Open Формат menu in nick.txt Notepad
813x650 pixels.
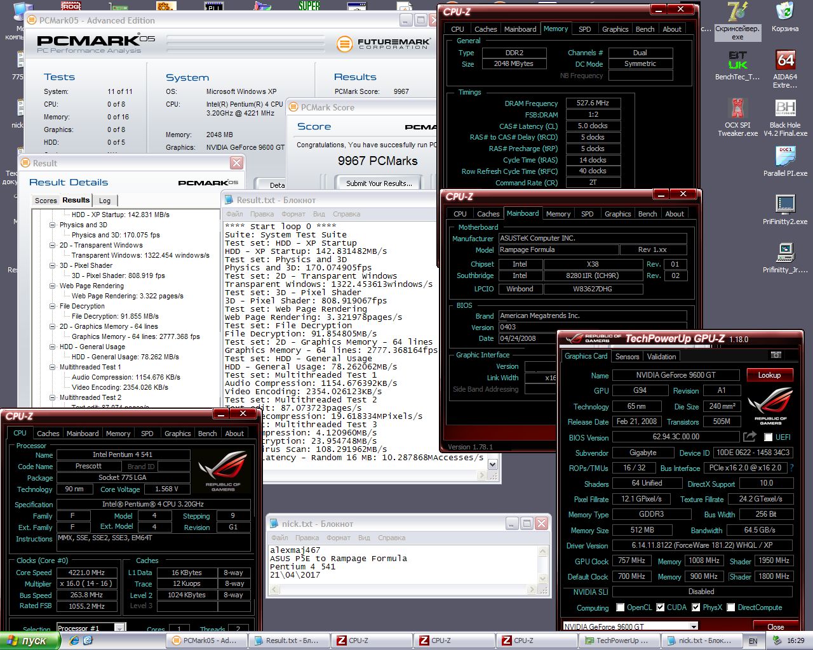tap(339, 538)
